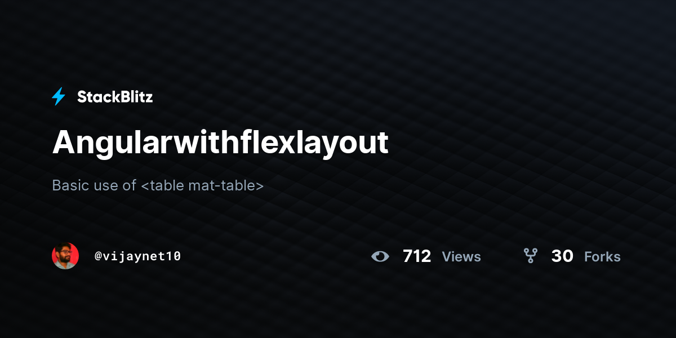Open the vijaynet10 profile avatar
This screenshot has width=676, height=338.
(65, 256)
